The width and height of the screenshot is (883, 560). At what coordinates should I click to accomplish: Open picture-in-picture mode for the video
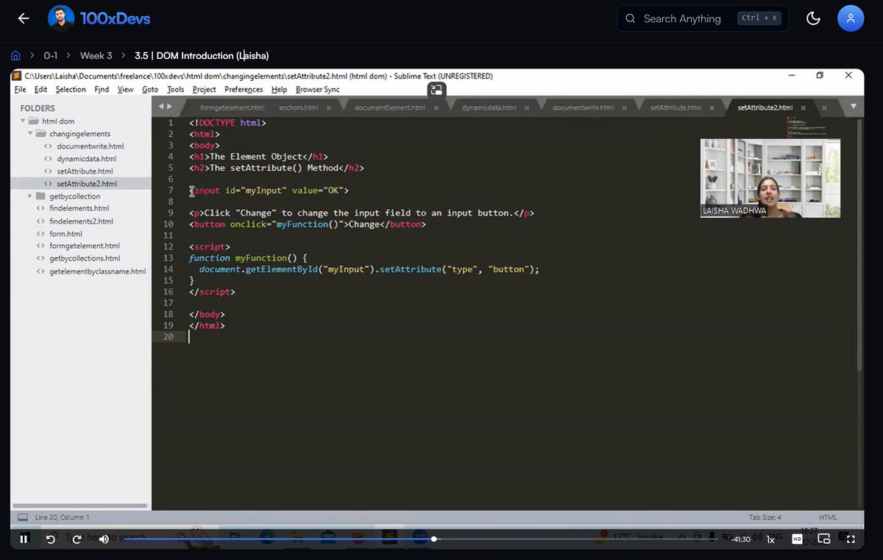tap(824, 539)
